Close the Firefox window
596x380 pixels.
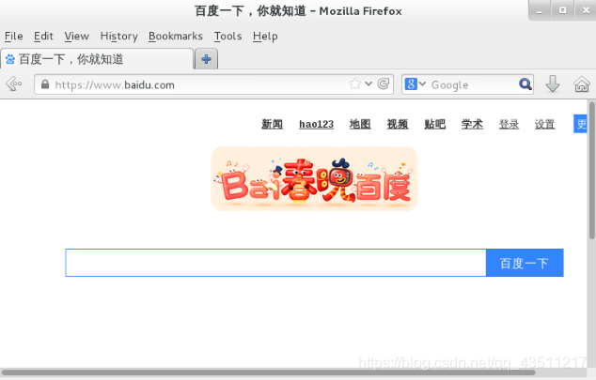coord(586,10)
